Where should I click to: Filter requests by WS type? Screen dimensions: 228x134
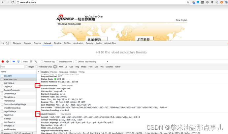[x=102, y=67]
